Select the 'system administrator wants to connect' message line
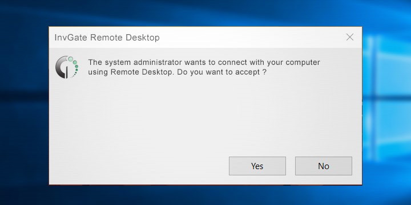Screen dimensions: 411x205 click(204, 63)
